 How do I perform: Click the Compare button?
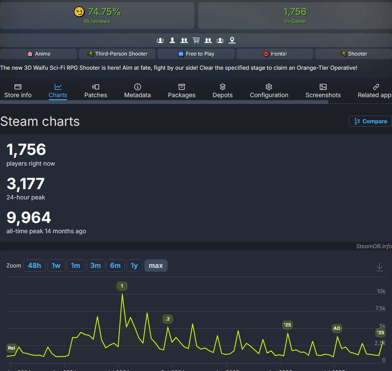[370, 121]
